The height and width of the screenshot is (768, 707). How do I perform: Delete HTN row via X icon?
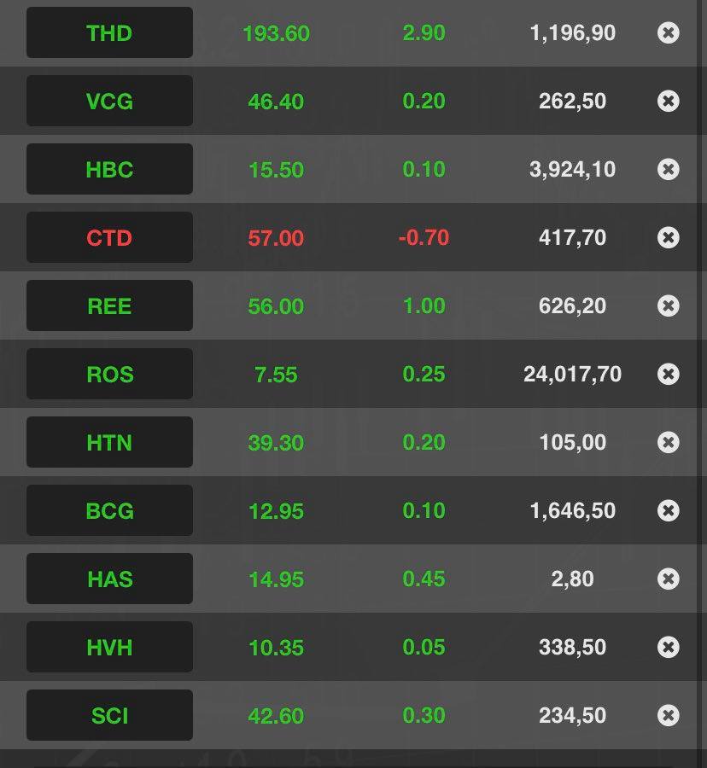point(669,442)
